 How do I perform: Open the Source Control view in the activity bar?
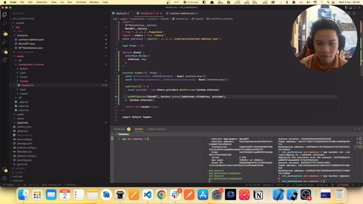5,33
